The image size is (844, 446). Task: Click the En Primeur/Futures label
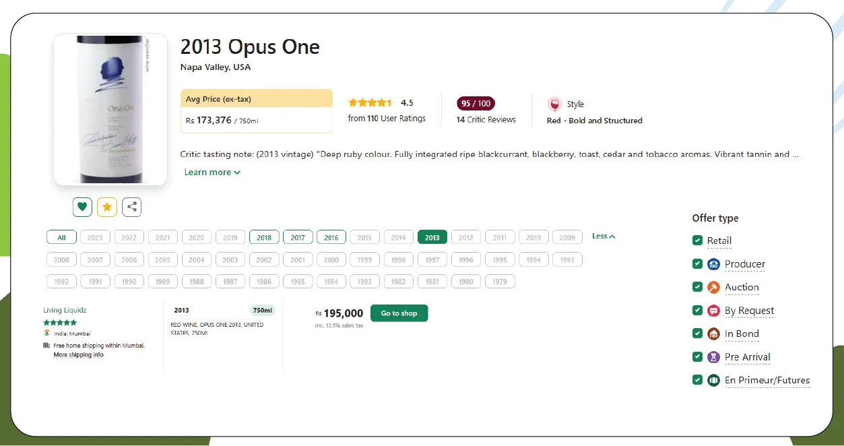pyautogui.click(x=767, y=380)
